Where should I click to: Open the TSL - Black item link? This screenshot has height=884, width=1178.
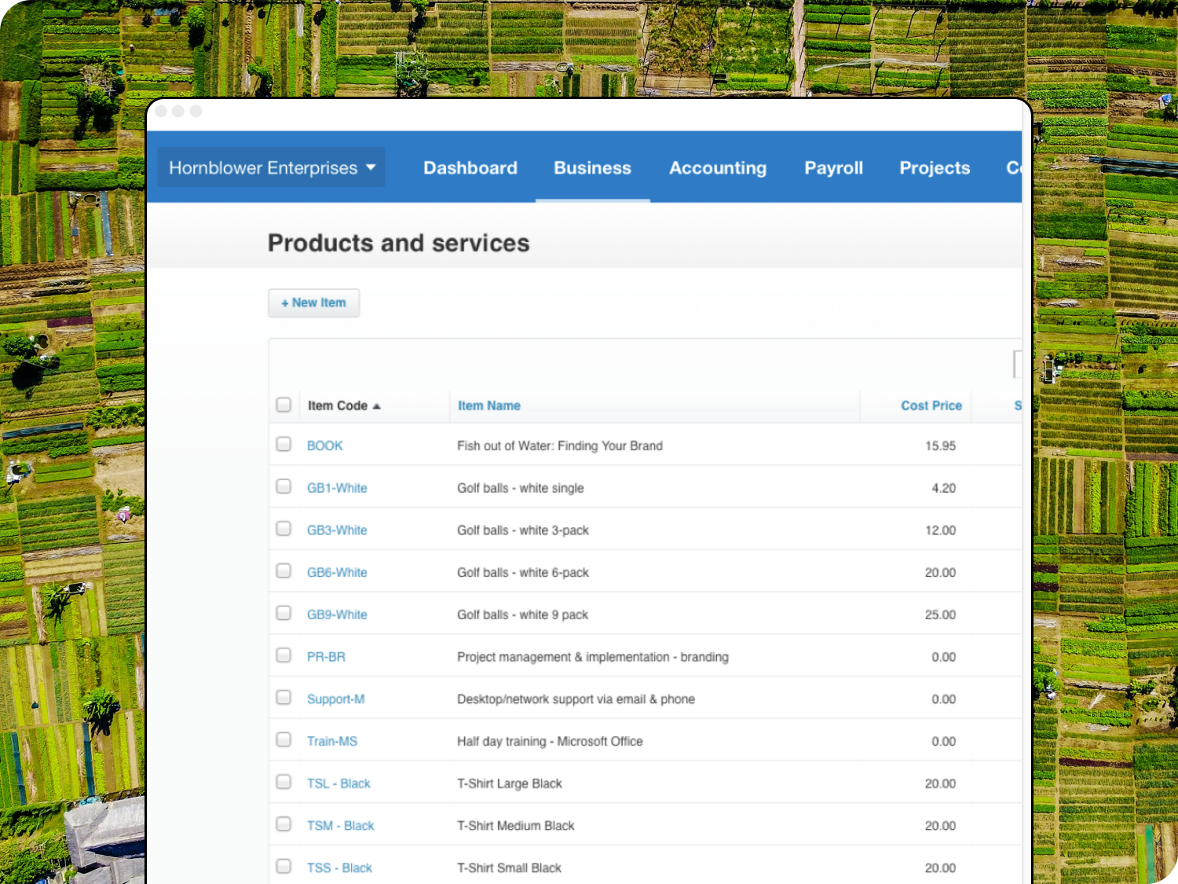(338, 783)
